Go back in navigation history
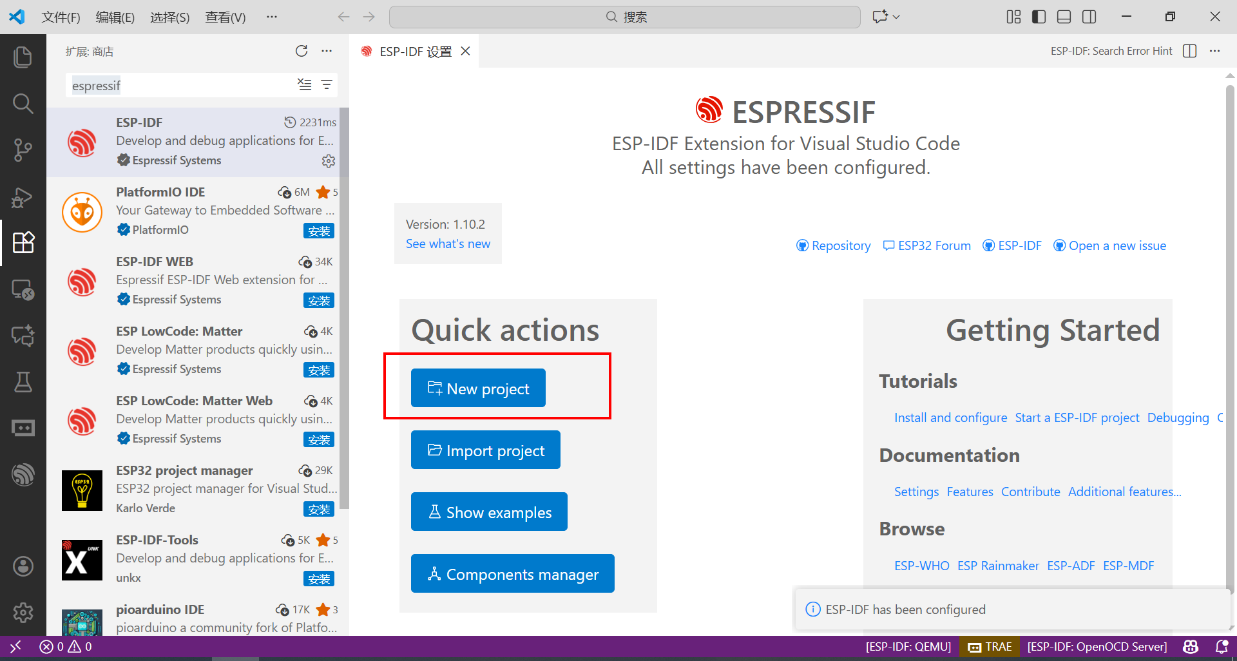This screenshot has height=661, width=1237. coord(344,17)
